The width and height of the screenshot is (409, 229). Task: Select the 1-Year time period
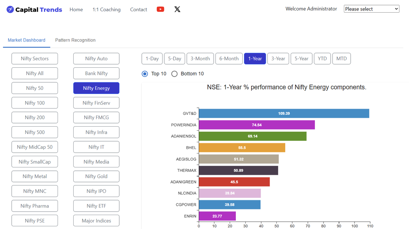tap(255, 59)
